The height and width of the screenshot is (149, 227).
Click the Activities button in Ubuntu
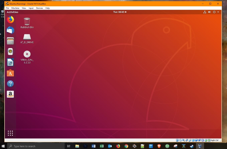tap(12, 12)
